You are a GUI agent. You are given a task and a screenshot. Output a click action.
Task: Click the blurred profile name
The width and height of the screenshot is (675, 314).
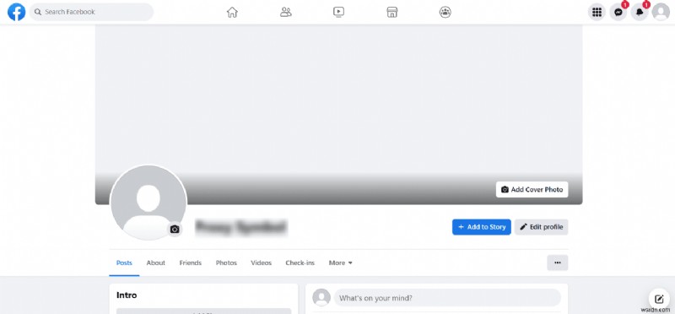(241, 226)
